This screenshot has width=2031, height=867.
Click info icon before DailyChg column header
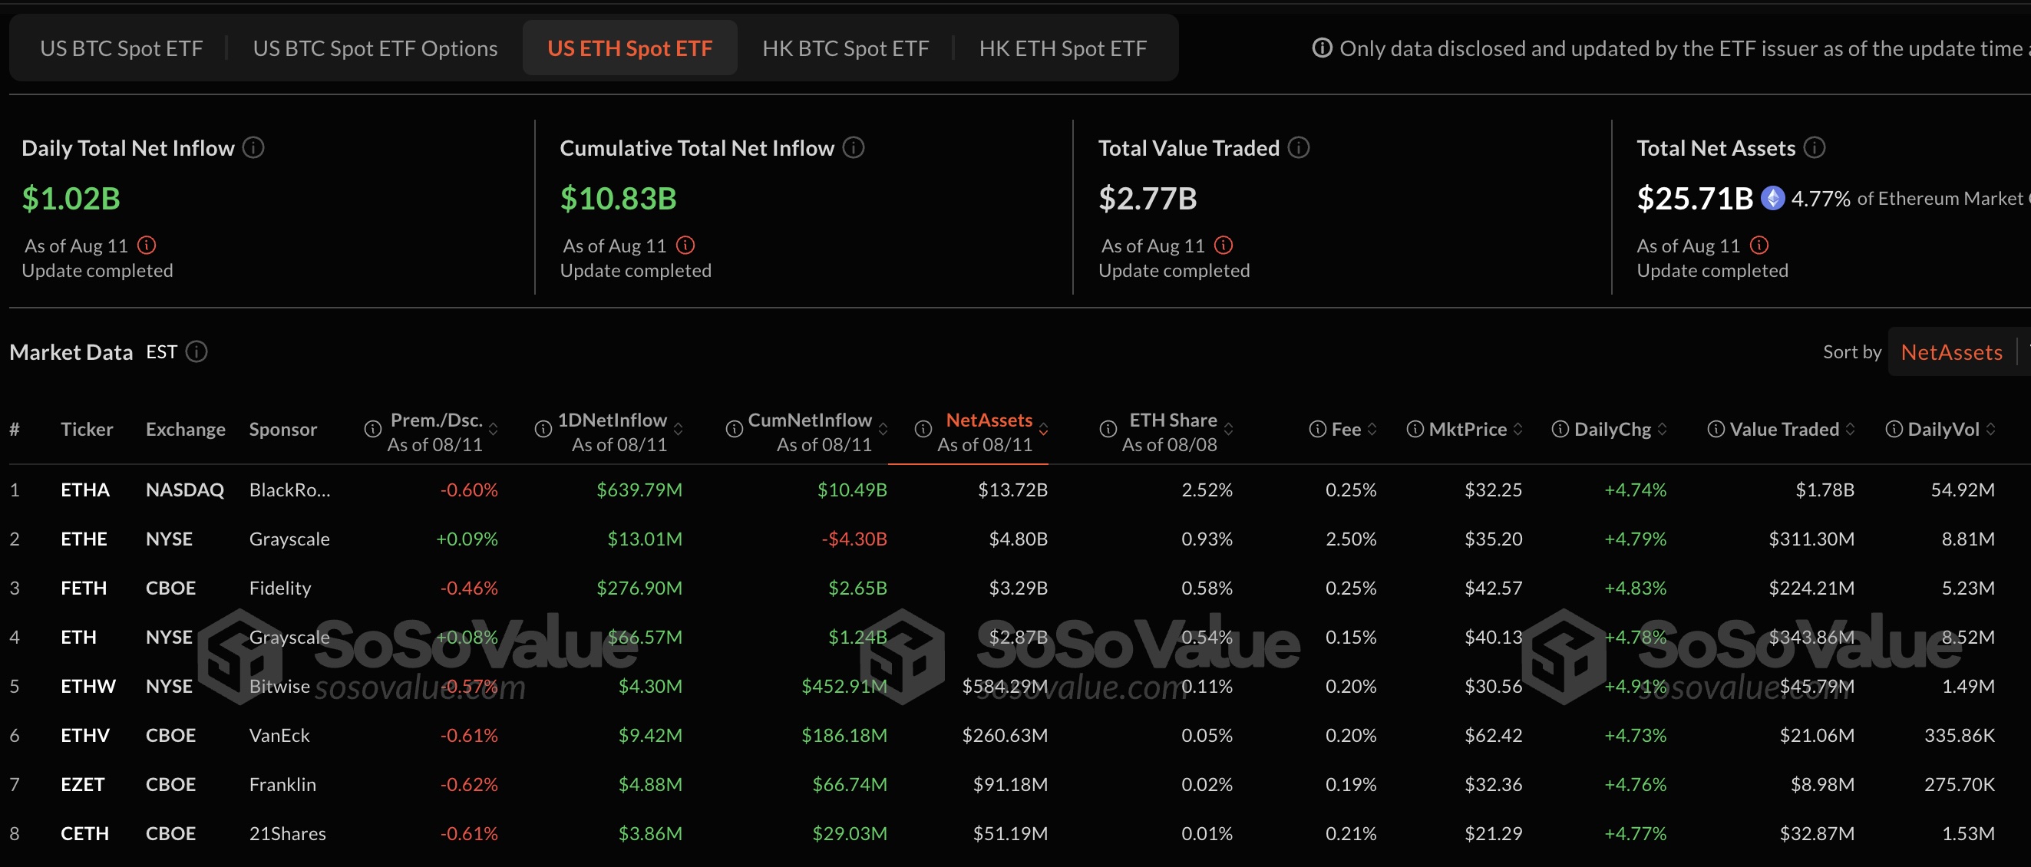pyautogui.click(x=1560, y=429)
